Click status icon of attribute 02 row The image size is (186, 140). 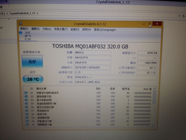(x=26, y=96)
